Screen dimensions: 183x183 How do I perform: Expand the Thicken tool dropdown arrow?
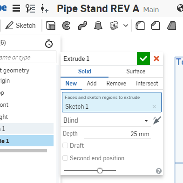[126, 26]
